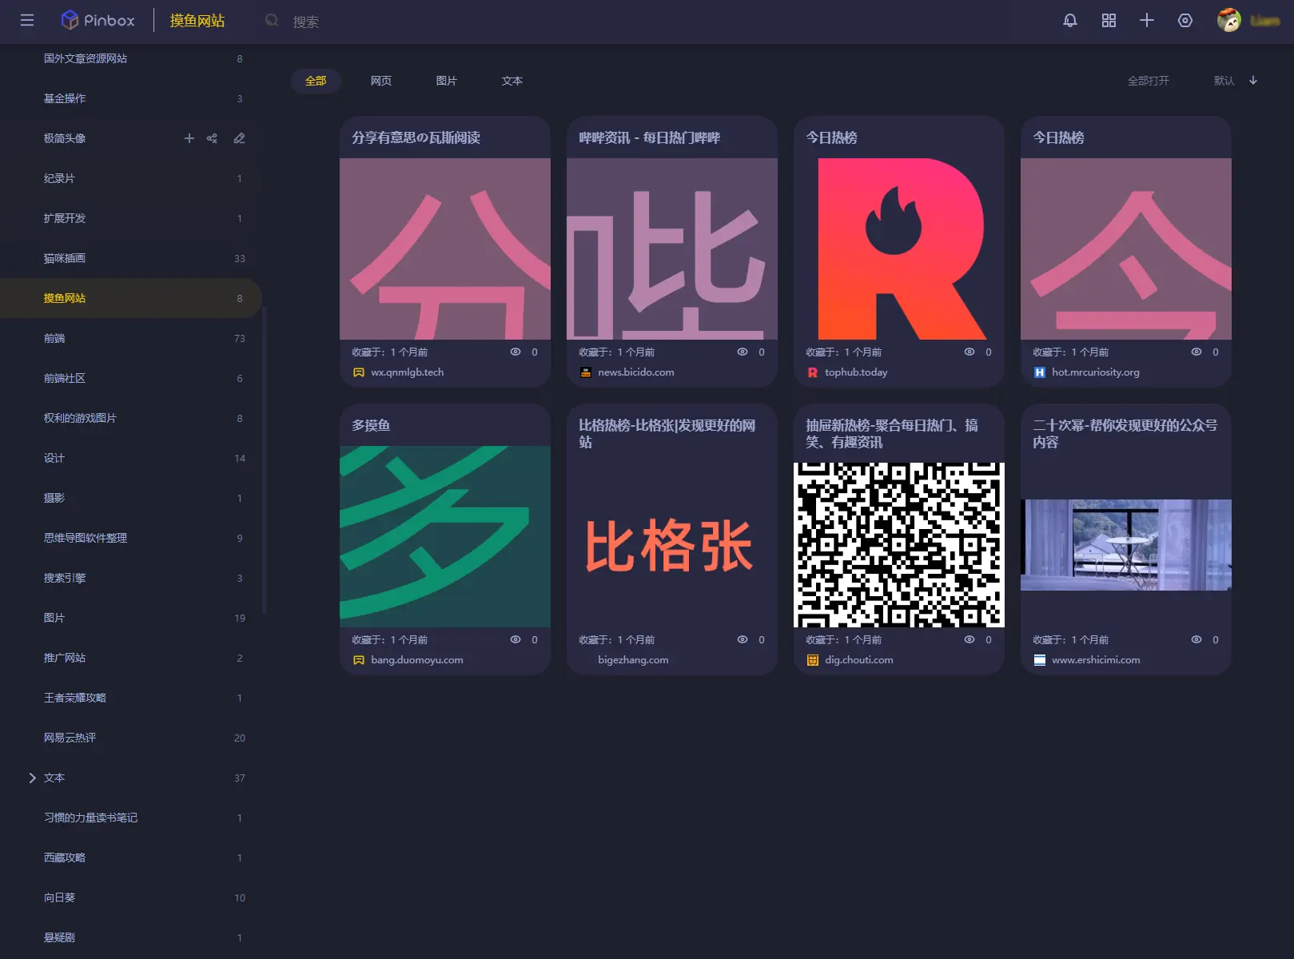Click the bang.duomoyu.com favicon
The image size is (1294, 959).
tap(359, 660)
